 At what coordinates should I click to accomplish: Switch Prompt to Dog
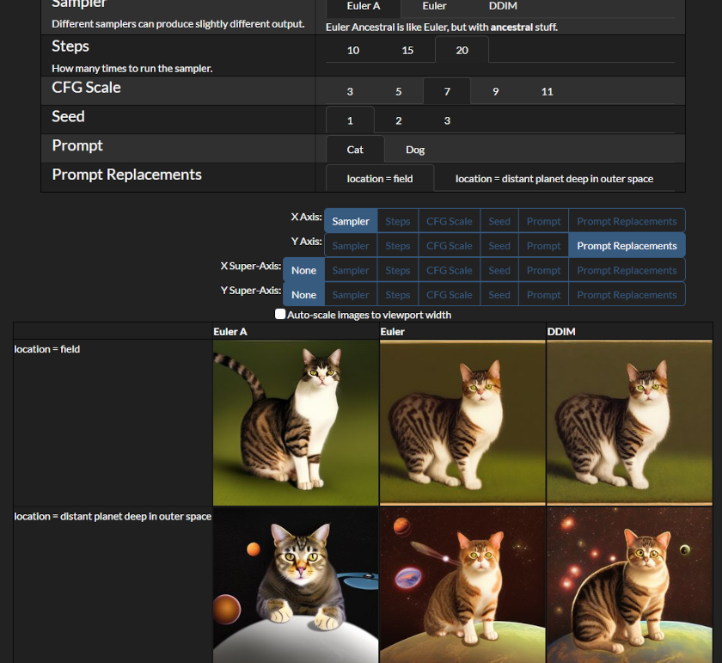click(415, 150)
